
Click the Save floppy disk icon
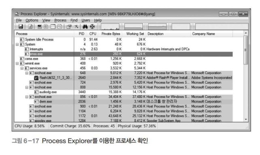point(21,27)
